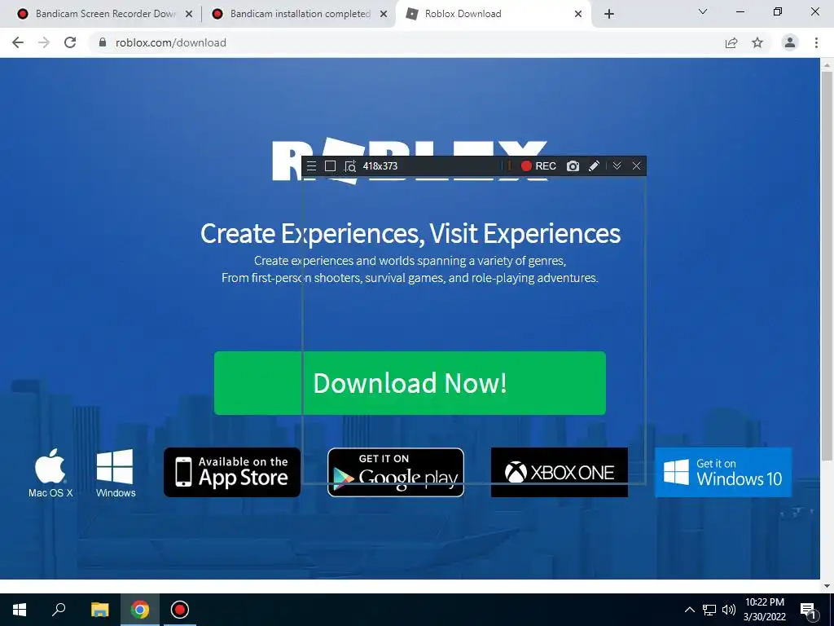
Task: Take a screenshot with Bandicam camera icon
Action: tap(573, 166)
